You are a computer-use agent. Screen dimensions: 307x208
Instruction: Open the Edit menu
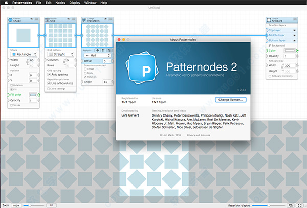[x=49, y=3]
